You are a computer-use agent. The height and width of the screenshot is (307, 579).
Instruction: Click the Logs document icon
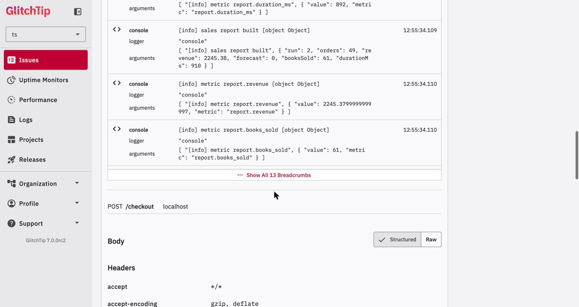(x=11, y=120)
